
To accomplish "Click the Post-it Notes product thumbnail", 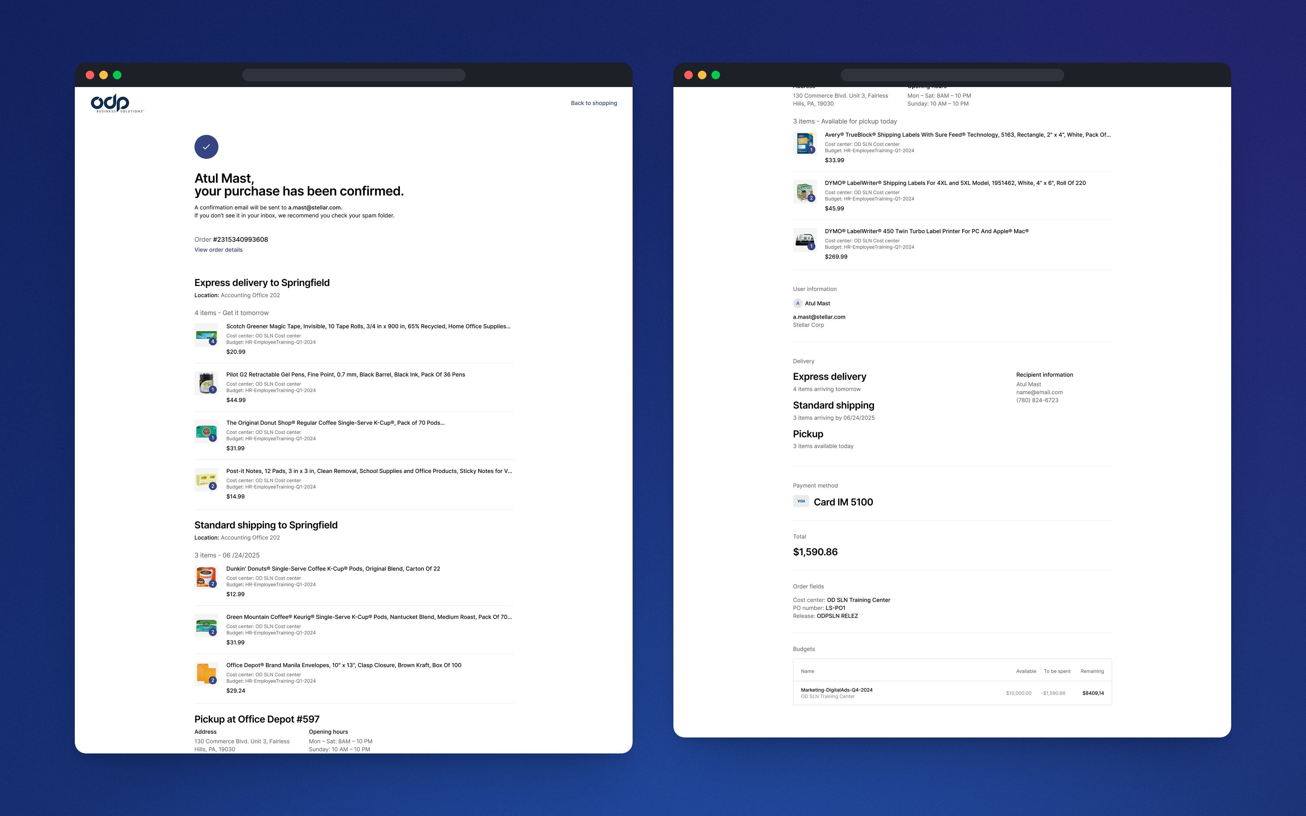I will point(206,480).
